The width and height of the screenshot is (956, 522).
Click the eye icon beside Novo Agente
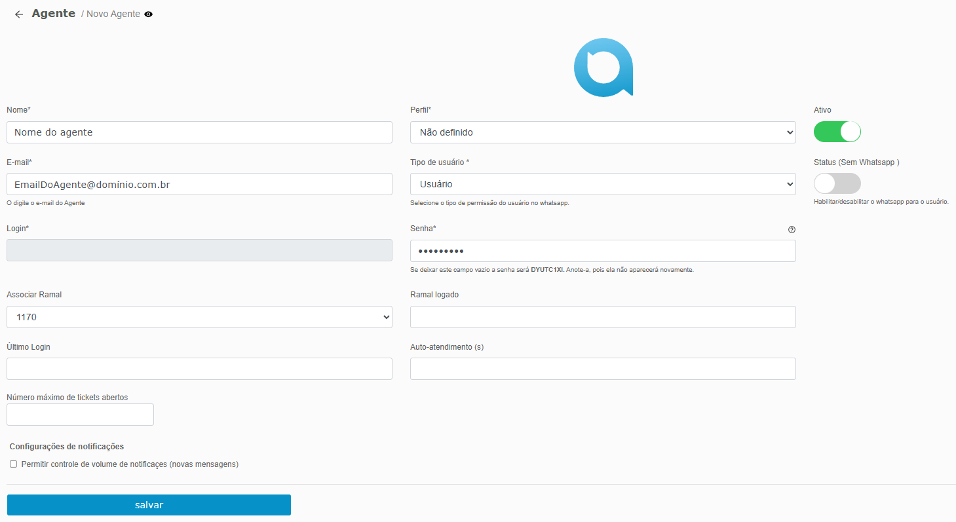click(149, 14)
